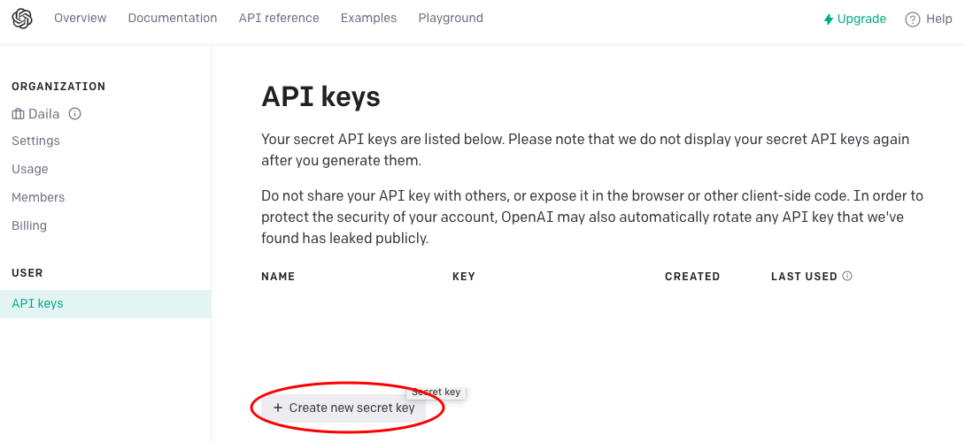The width and height of the screenshot is (965, 442).
Task: View the Usage page
Action: [x=30, y=170]
